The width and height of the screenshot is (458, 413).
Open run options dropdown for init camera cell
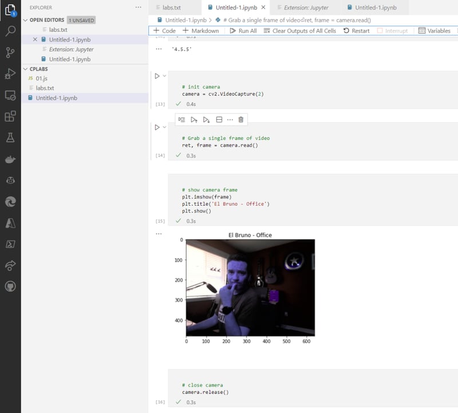(x=164, y=76)
